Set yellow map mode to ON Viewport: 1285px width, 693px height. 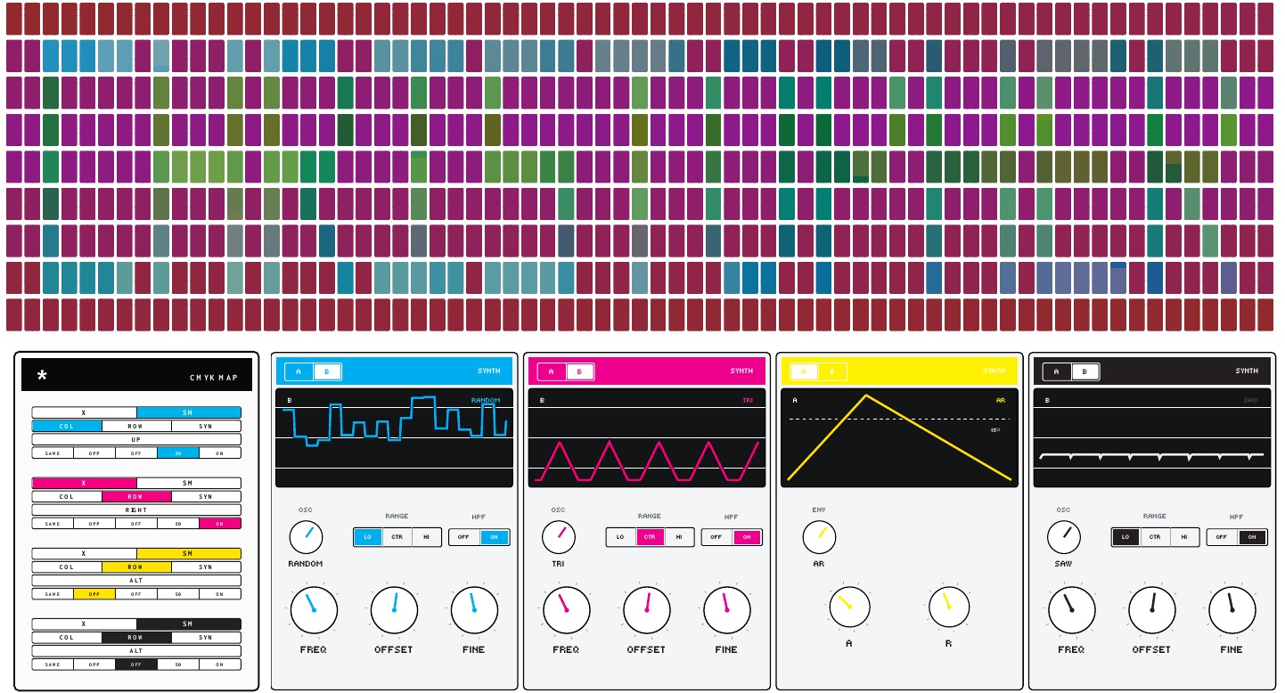pos(220,594)
